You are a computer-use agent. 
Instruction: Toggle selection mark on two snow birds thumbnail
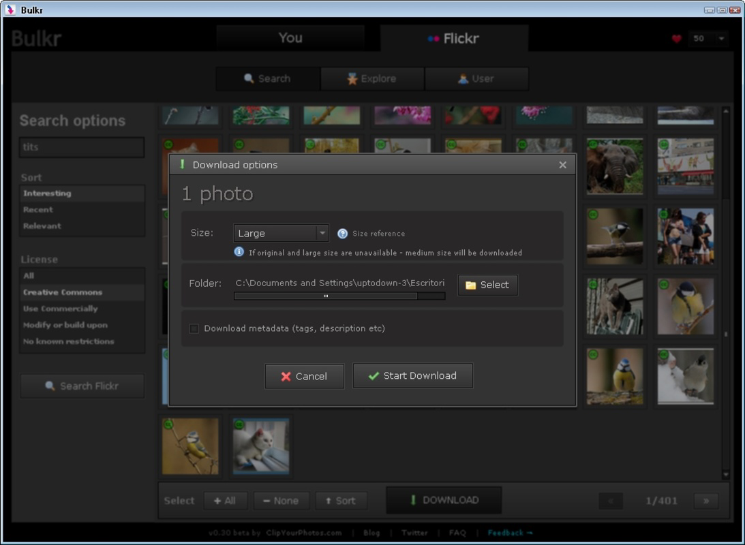664,355
